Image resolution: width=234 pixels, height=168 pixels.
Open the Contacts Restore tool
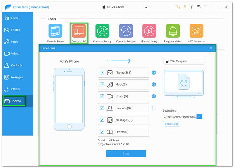click(x=126, y=33)
